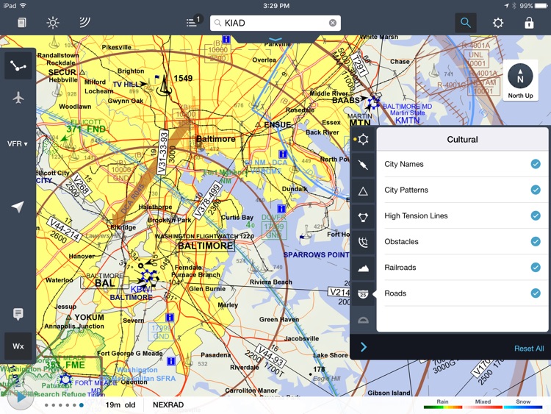551x414 pixels.
Task: Open the notifications list with badge 1
Action: [194, 22]
